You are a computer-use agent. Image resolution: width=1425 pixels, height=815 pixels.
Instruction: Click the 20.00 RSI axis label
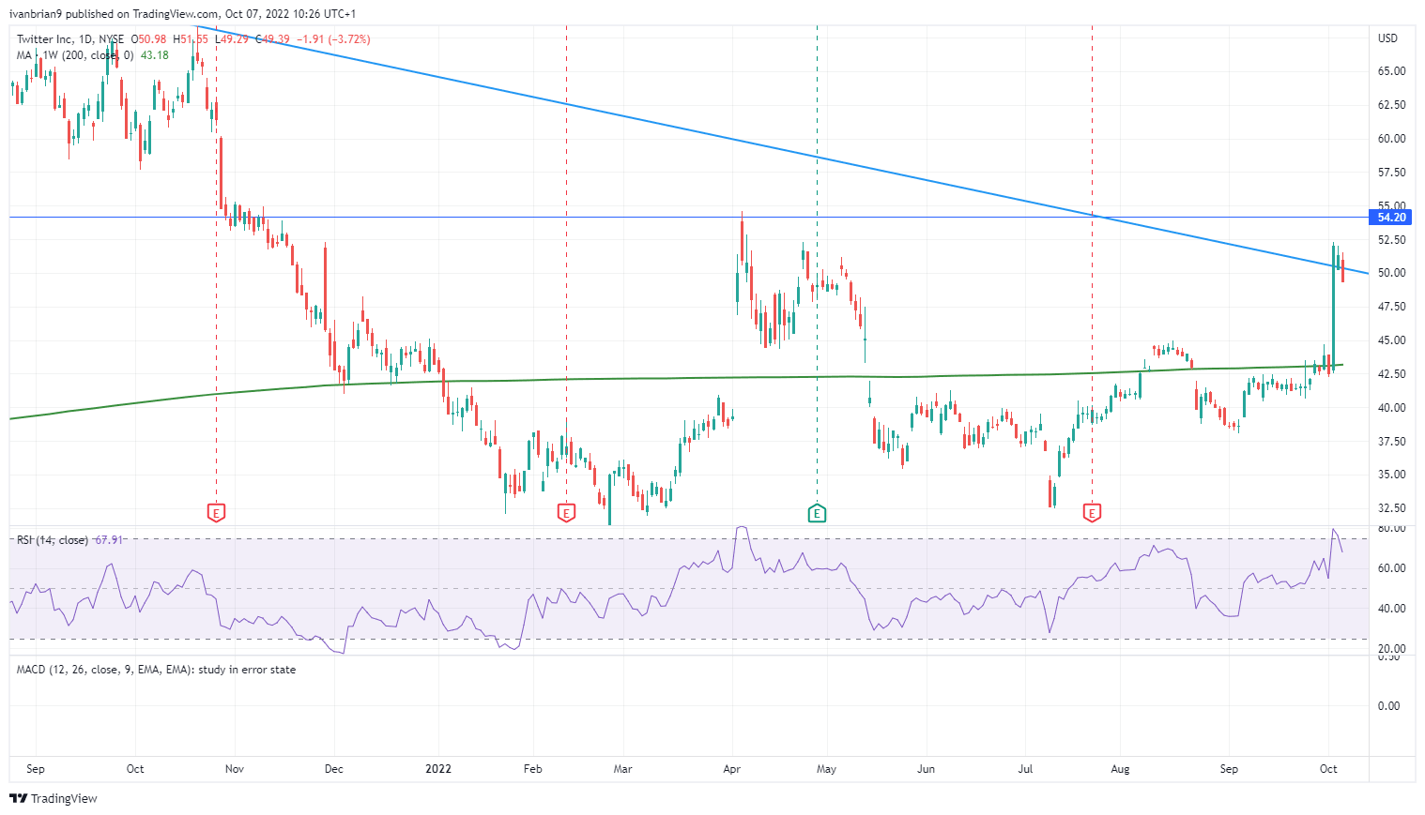coord(1391,649)
